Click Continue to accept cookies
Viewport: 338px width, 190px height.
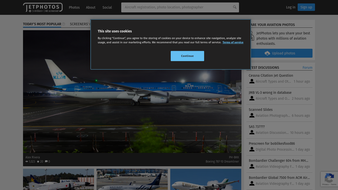188,56
